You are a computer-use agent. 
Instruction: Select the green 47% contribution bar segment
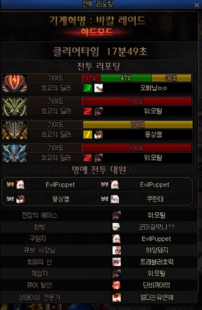tap(126, 78)
